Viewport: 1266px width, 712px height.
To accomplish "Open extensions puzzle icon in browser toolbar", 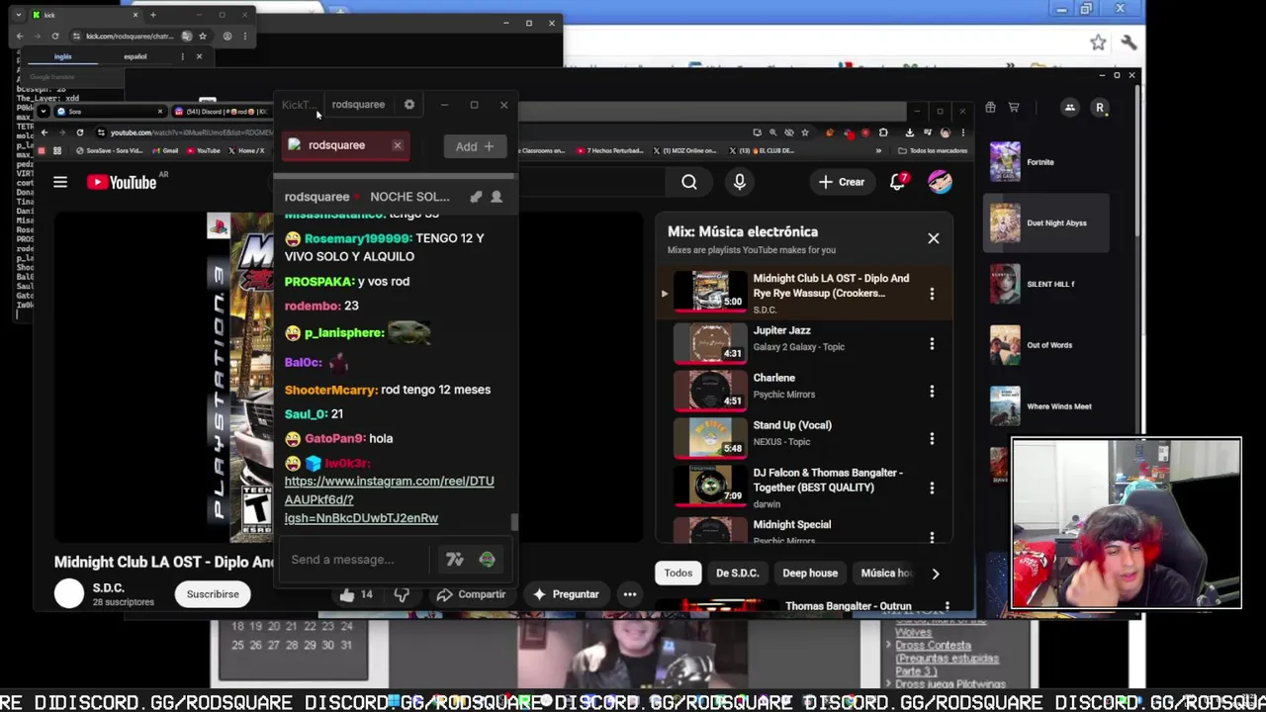I will 883,133.
